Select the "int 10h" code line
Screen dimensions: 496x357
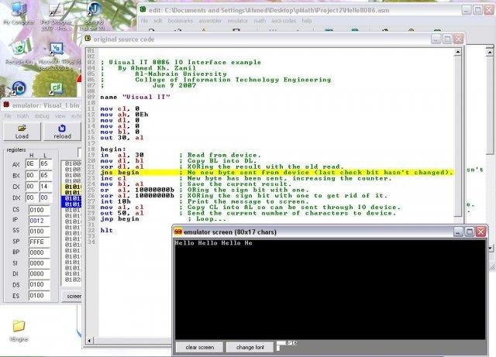click(115, 201)
